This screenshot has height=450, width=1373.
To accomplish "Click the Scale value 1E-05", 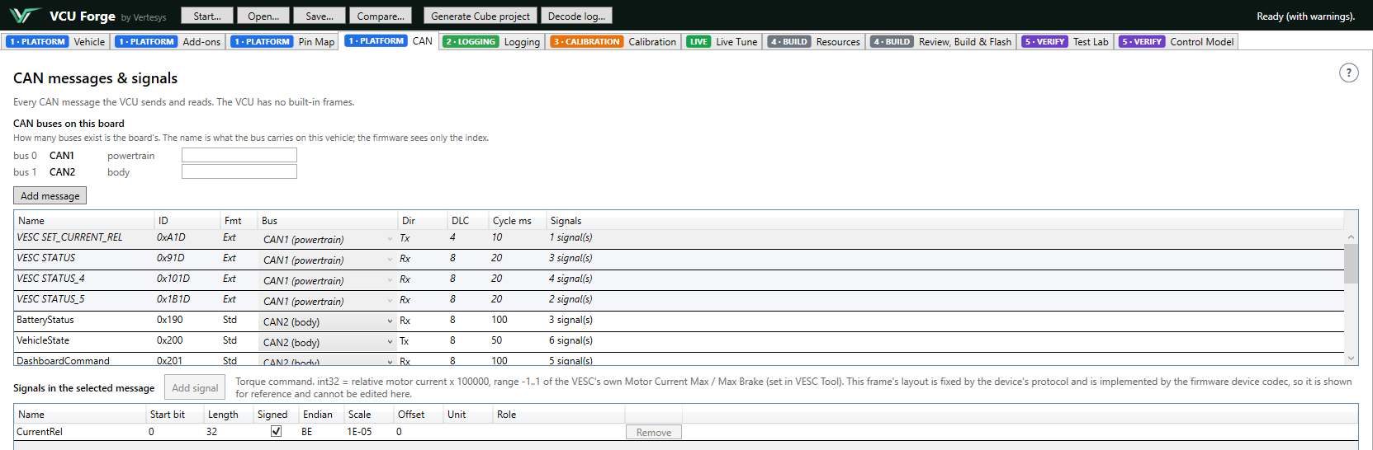I will pyautogui.click(x=359, y=432).
